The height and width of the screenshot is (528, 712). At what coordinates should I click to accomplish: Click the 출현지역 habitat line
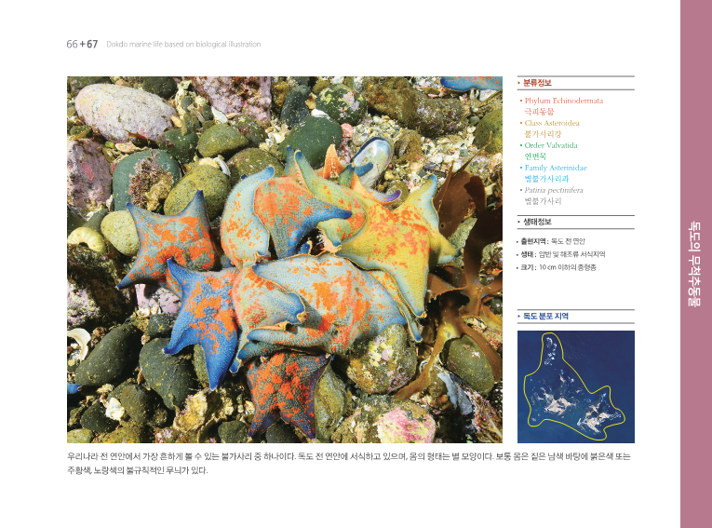click(x=550, y=241)
